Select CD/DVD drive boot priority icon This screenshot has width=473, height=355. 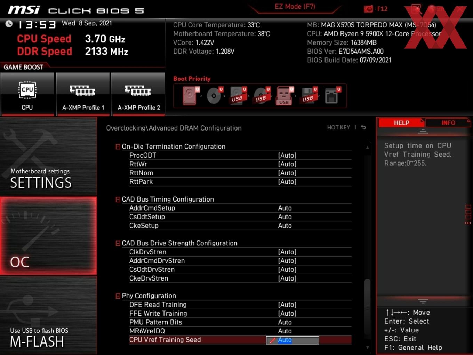214,96
